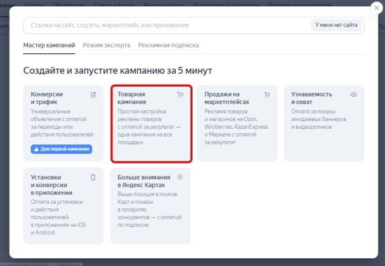Click cart icon on Продажи на маркетплейсах
This screenshot has height=266, width=385.
pos(266,94)
